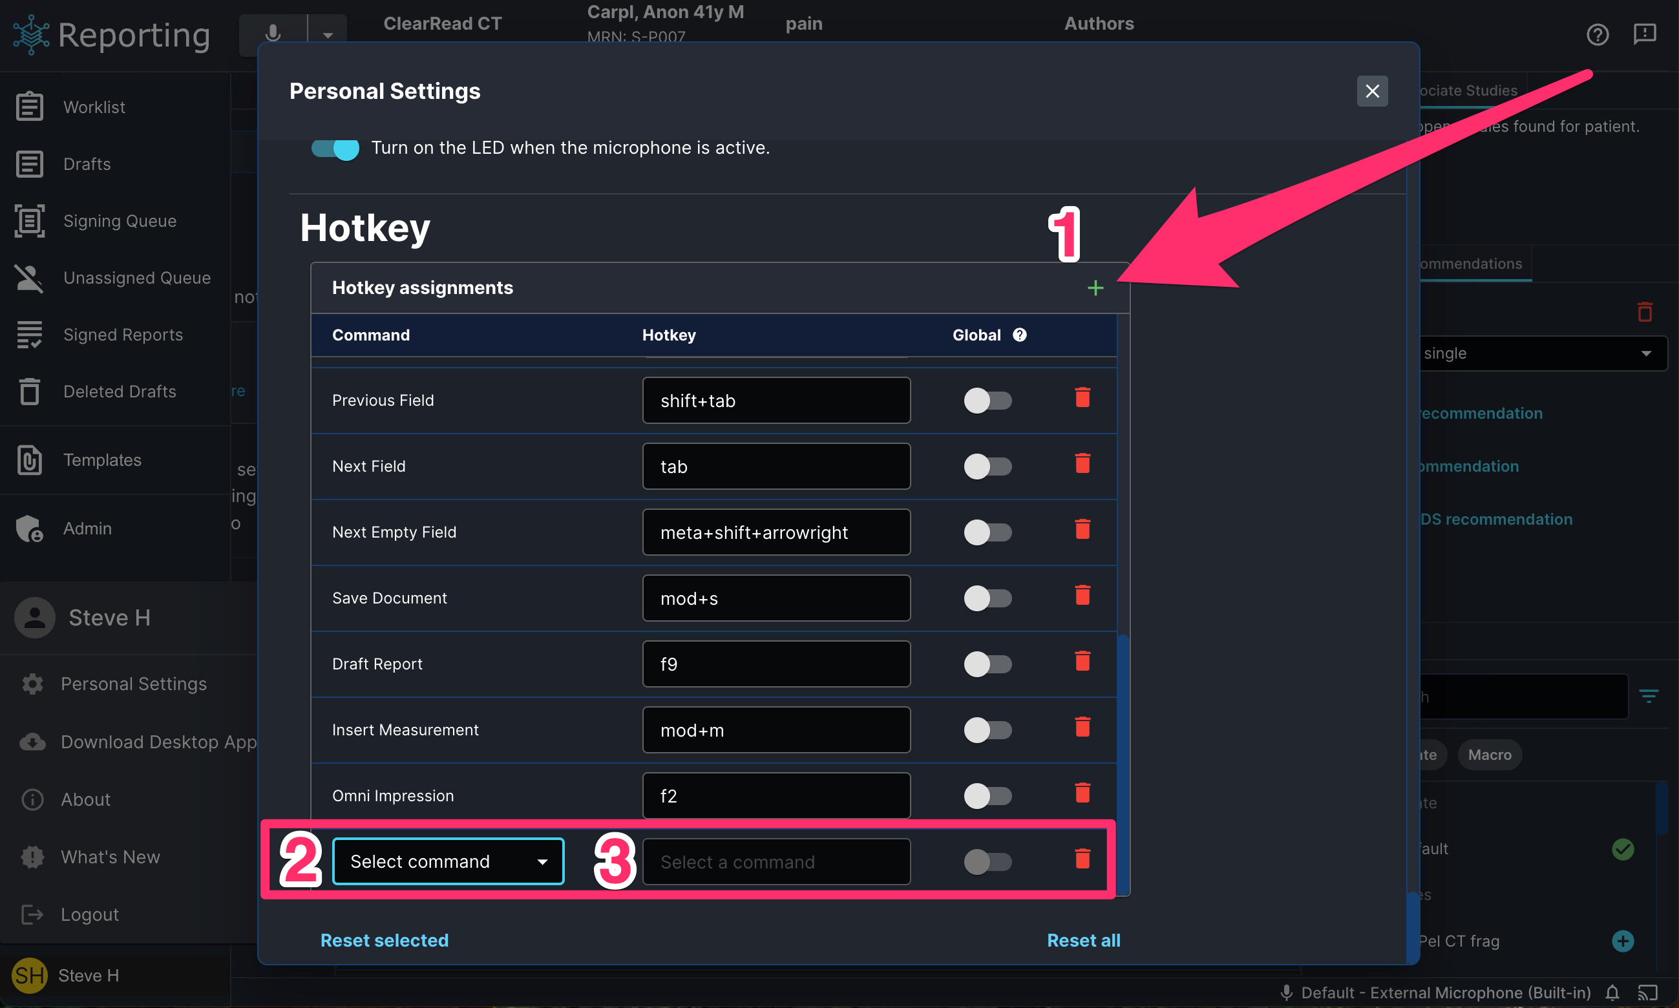The image size is (1679, 1008).
Task: Delete the new empty hotkey row
Action: (x=1082, y=859)
